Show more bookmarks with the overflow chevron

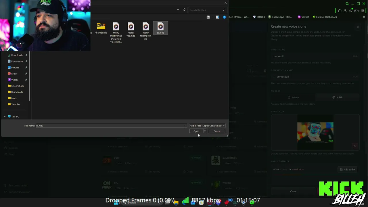364,17
